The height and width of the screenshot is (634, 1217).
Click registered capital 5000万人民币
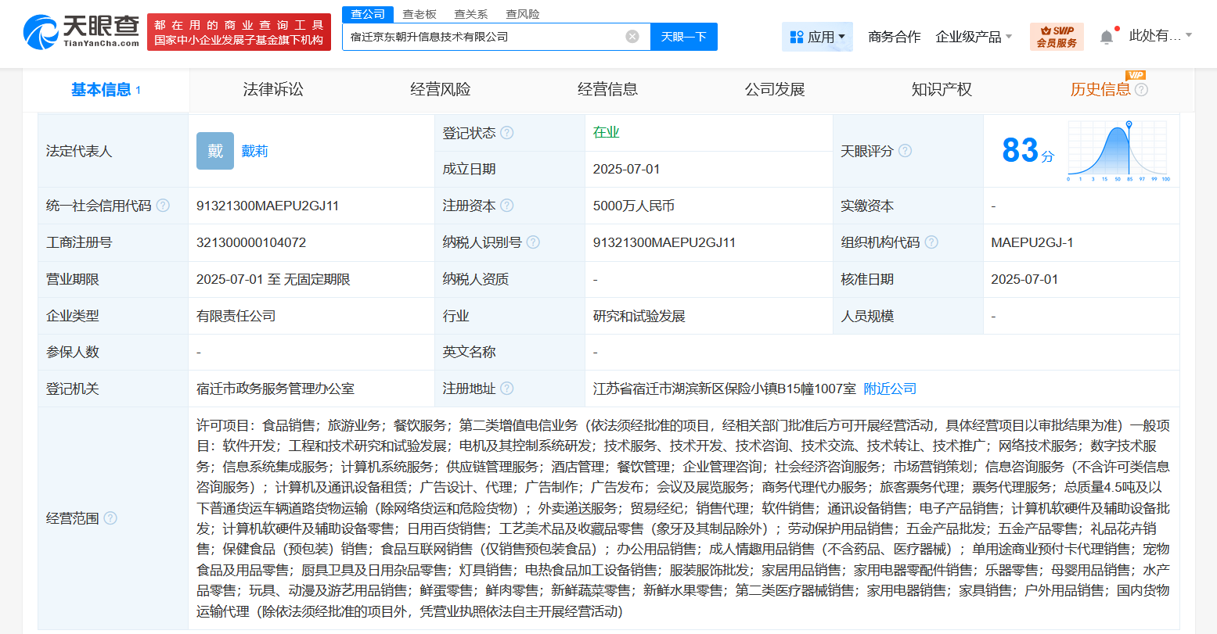click(634, 206)
